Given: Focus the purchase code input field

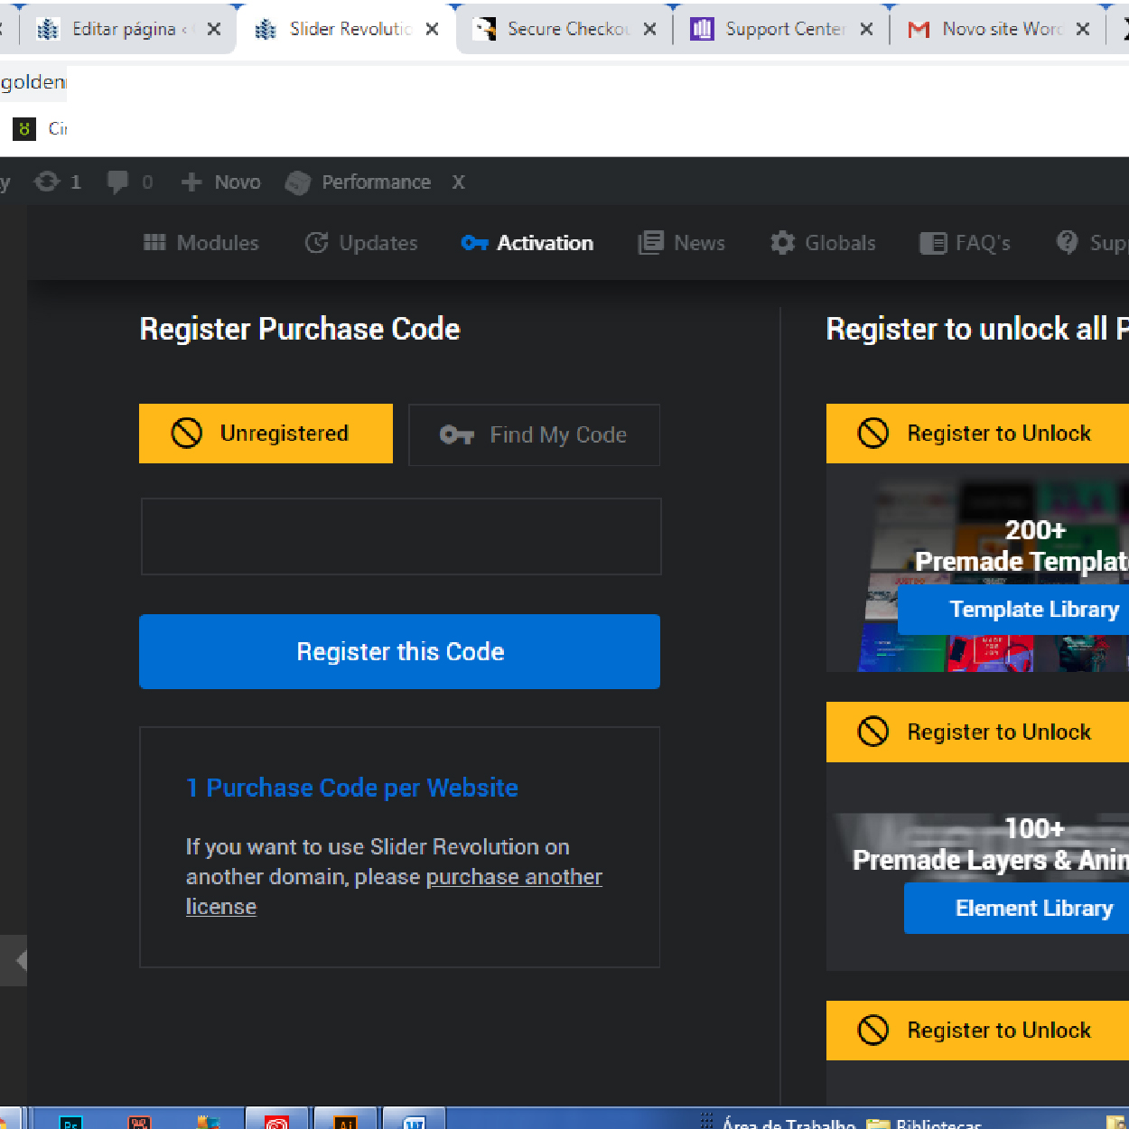Looking at the screenshot, I should pos(401,537).
